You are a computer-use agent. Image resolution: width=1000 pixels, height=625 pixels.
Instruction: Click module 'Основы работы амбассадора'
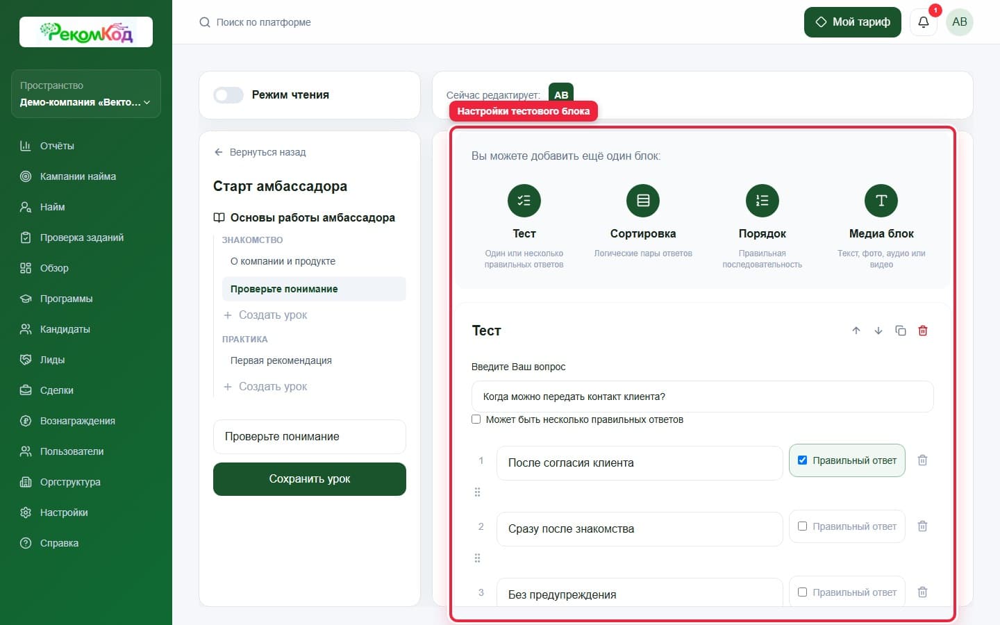[312, 218]
